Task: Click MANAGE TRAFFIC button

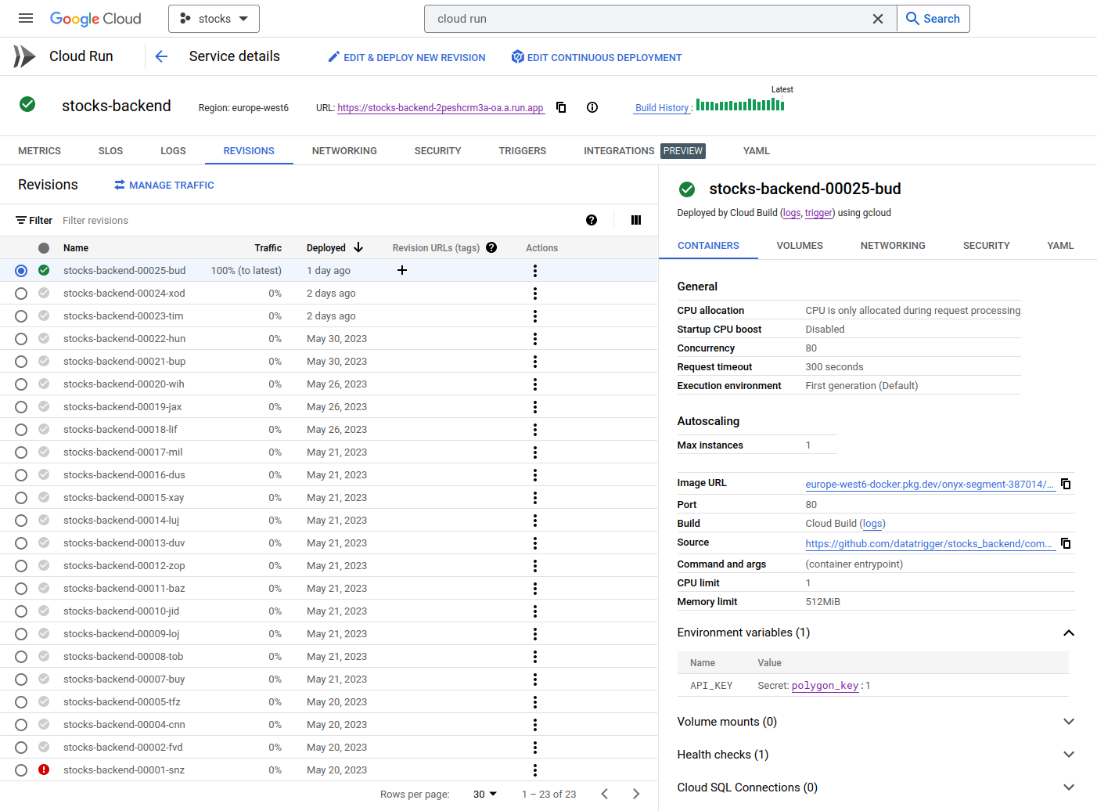Action: pos(164,185)
